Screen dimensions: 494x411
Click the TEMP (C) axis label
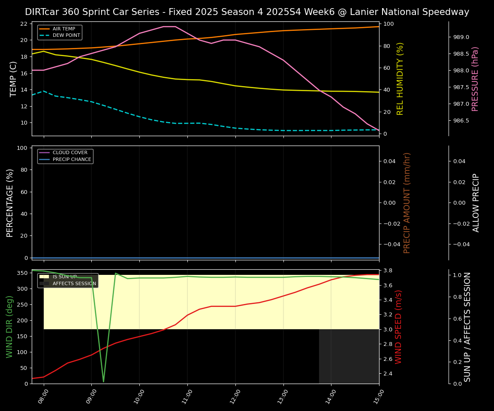click(x=14, y=79)
